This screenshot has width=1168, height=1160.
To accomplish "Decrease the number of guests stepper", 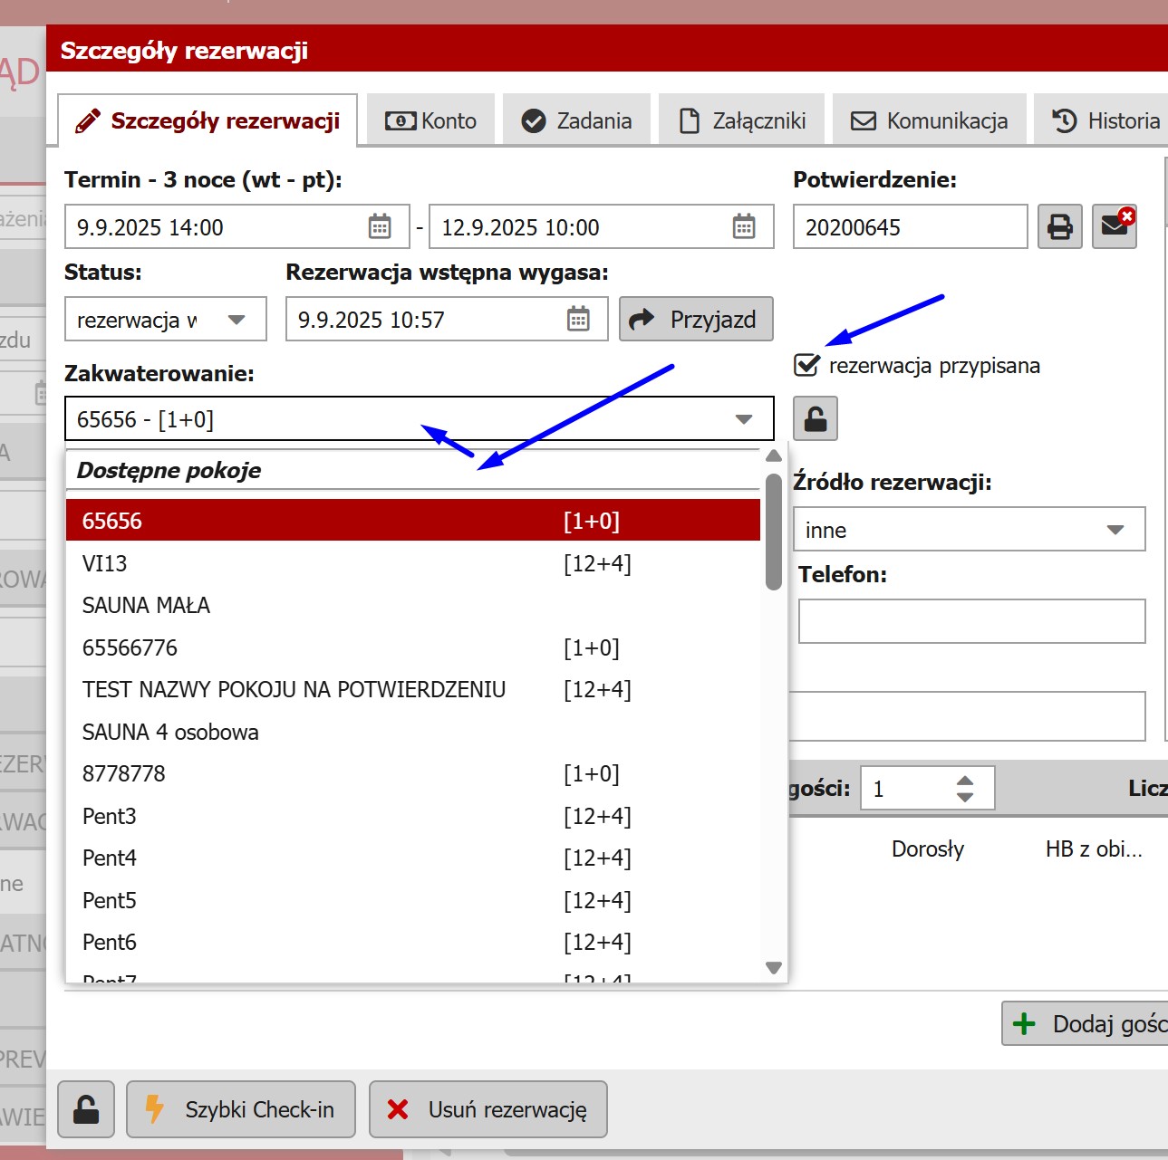I will (965, 797).
